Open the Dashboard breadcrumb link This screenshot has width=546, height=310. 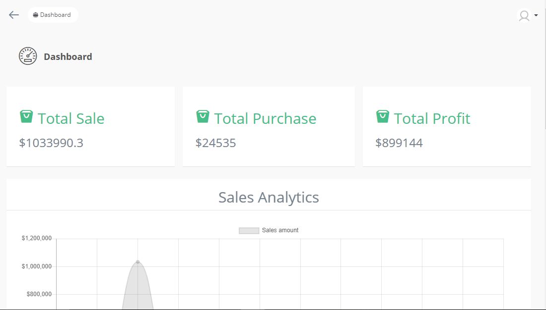click(53, 15)
